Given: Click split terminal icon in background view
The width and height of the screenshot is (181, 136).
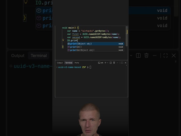Looking at the screenshot, I should click(138, 56).
